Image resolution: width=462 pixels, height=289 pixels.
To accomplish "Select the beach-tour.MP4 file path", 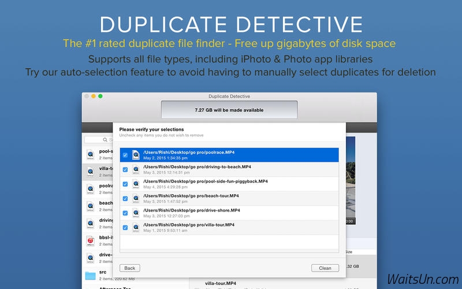I will pos(191,196).
